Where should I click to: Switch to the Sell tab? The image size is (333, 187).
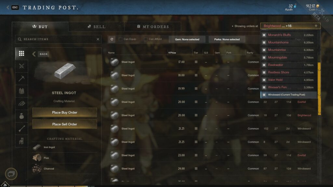pos(96,27)
